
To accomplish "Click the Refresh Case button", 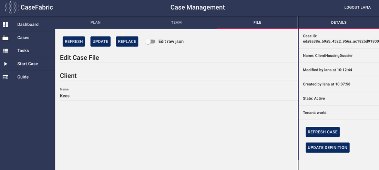I will [x=322, y=132].
